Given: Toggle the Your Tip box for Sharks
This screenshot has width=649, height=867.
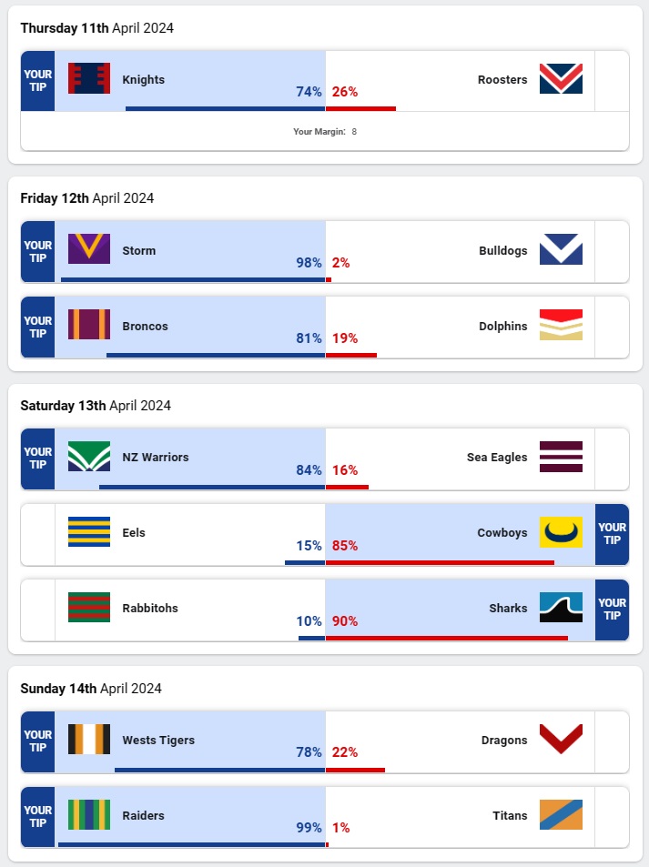Looking at the screenshot, I should (x=612, y=609).
